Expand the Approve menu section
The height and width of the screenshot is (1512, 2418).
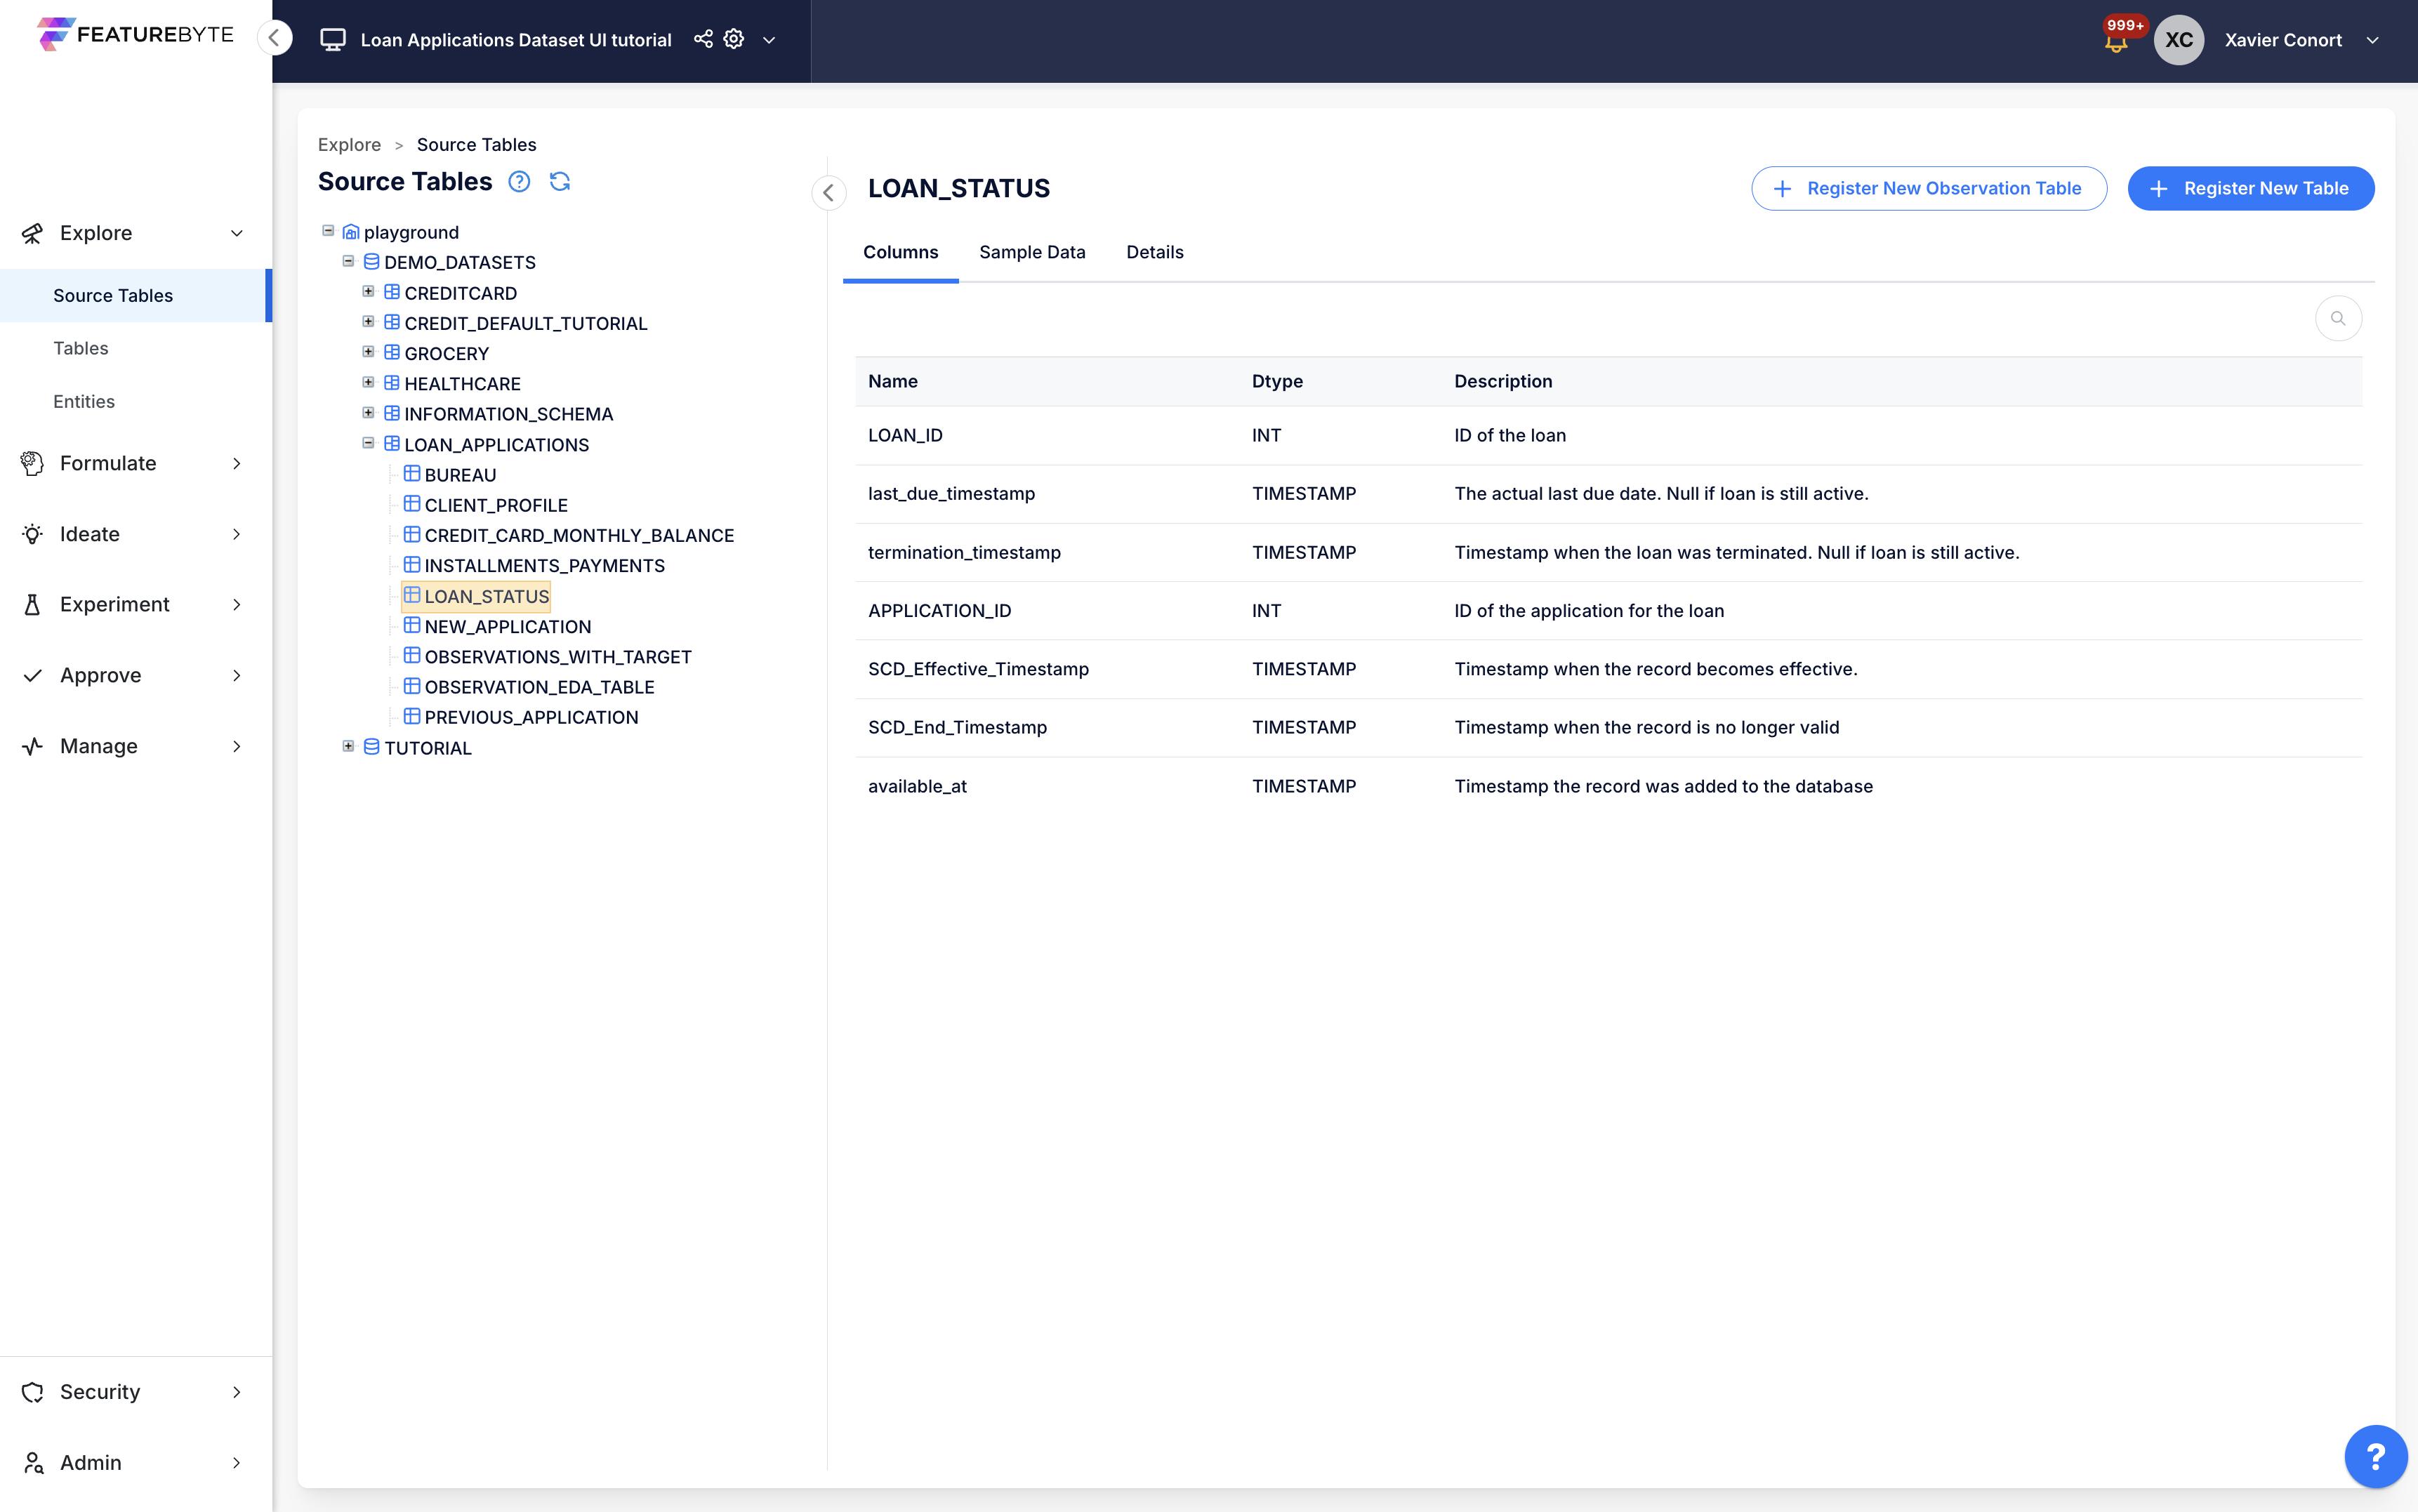pos(237,675)
